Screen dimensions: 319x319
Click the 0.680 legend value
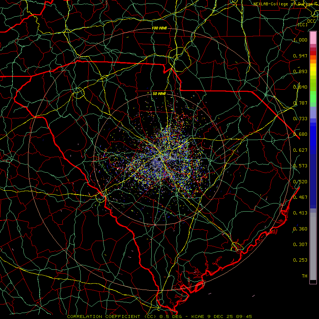pyautogui.click(x=300, y=134)
